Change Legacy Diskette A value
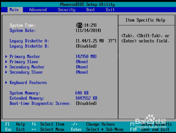The height and width of the screenshot is (133, 176). click(96, 41)
